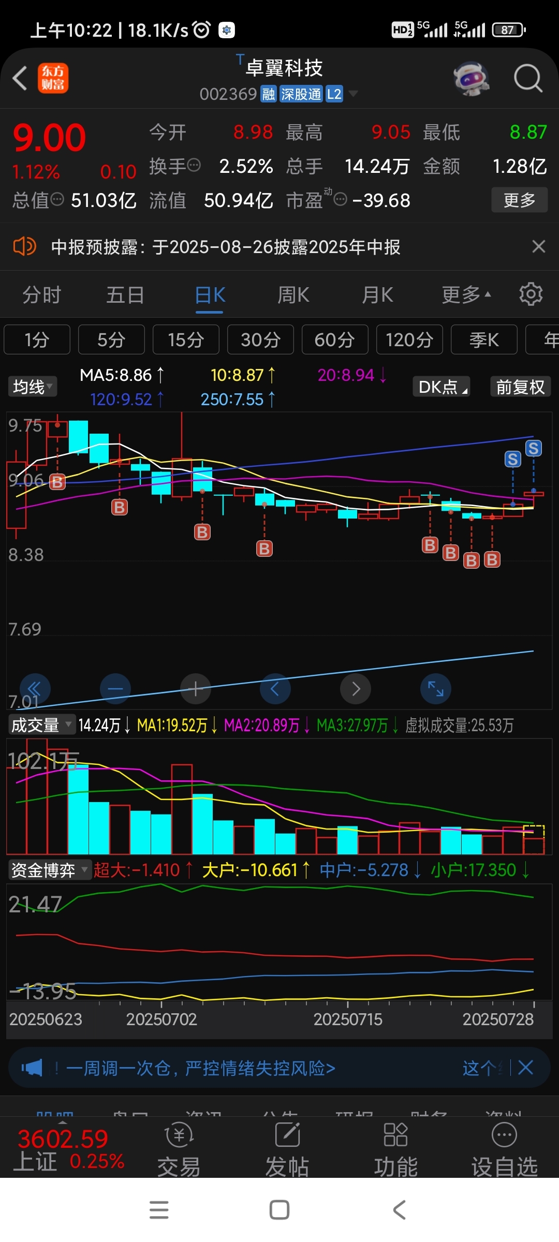The height and width of the screenshot is (1242, 559).
Task: Expand the 更多 chart period menu
Action: coord(466,295)
